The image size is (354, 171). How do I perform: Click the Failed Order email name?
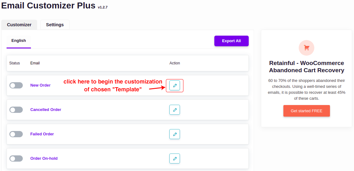click(x=42, y=134)
